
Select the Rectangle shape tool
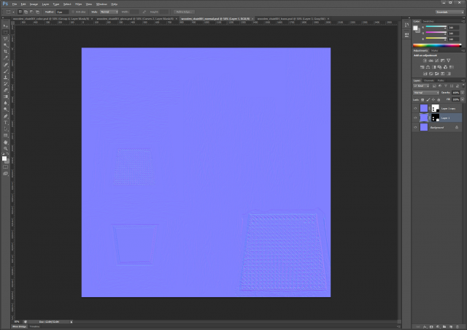[x=5, y=135]
